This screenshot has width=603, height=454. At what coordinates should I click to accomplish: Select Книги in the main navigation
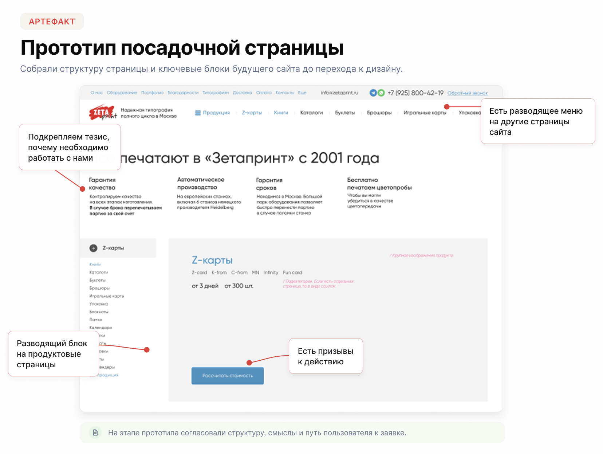pyautogui.click(x=281, y=113)
